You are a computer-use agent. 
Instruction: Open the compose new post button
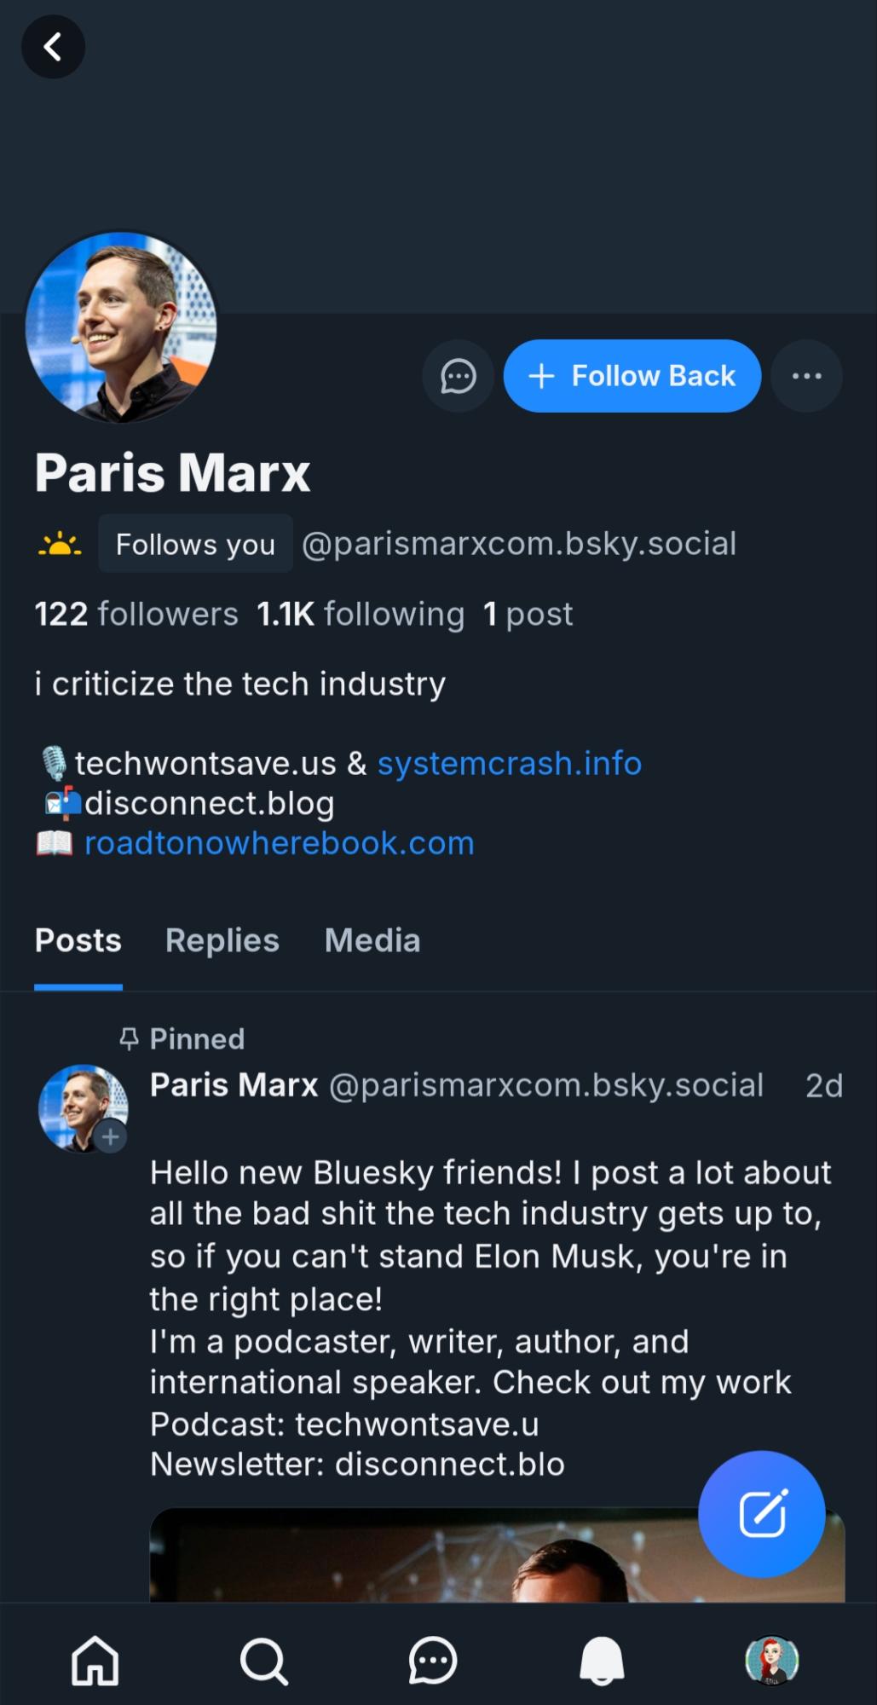[x=761, y=1513]
